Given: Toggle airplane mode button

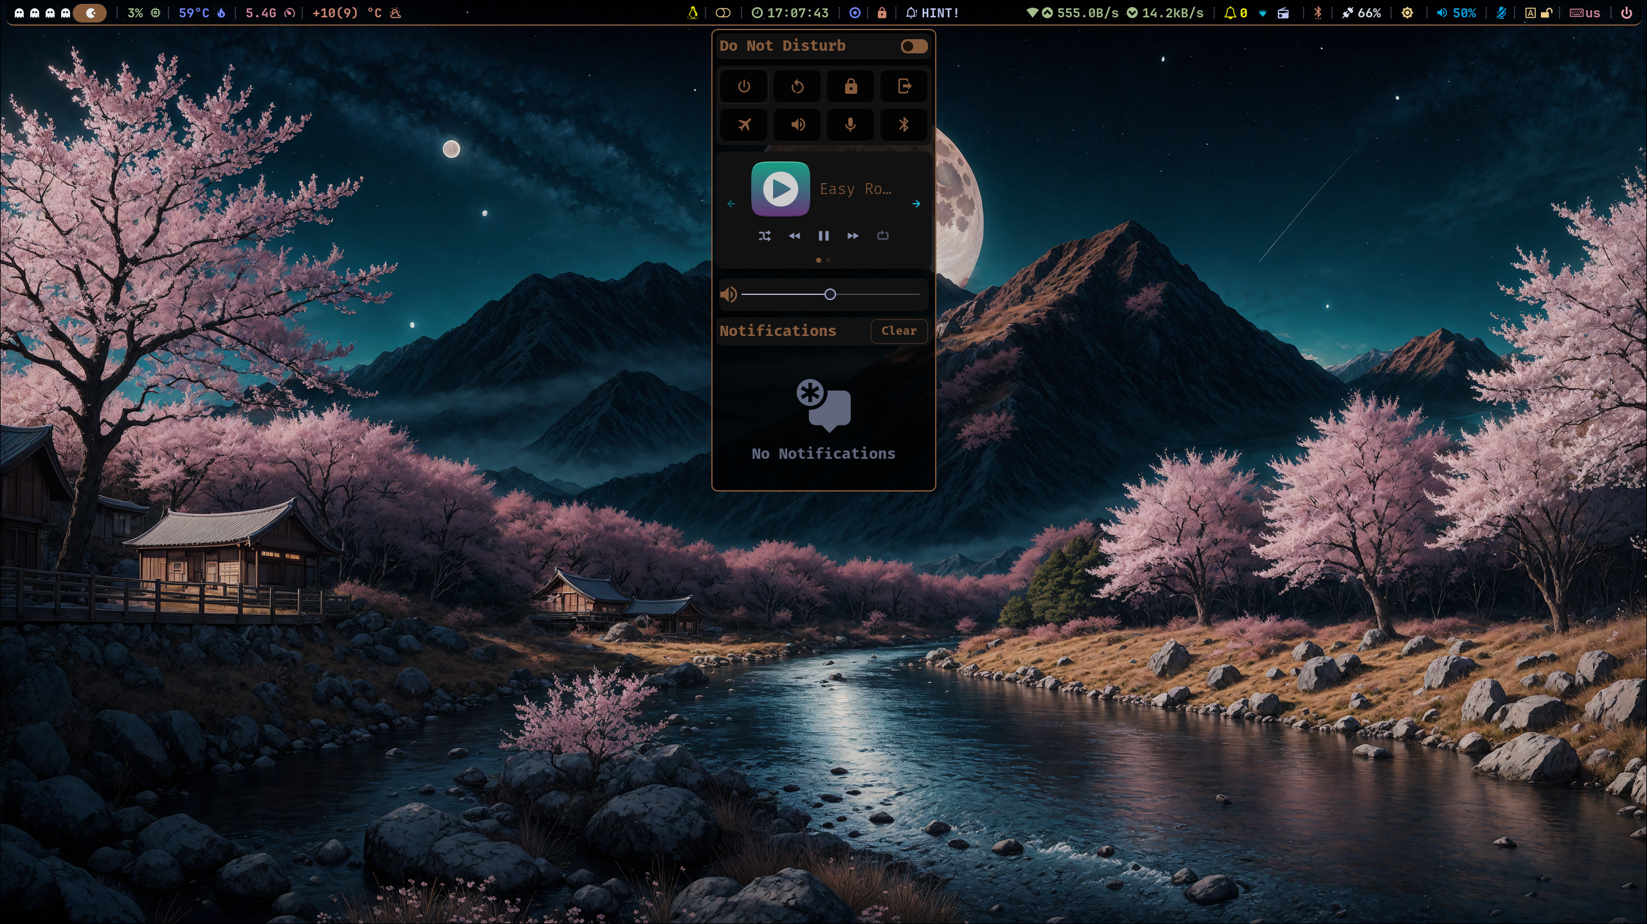Looking at the screenshot, I should tap(743, 125).
